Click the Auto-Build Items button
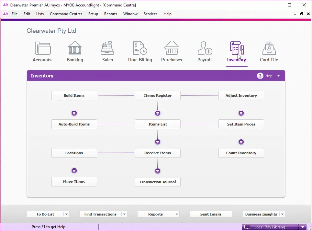This screenshot has width=312, height=231. [x=74, y=124]
